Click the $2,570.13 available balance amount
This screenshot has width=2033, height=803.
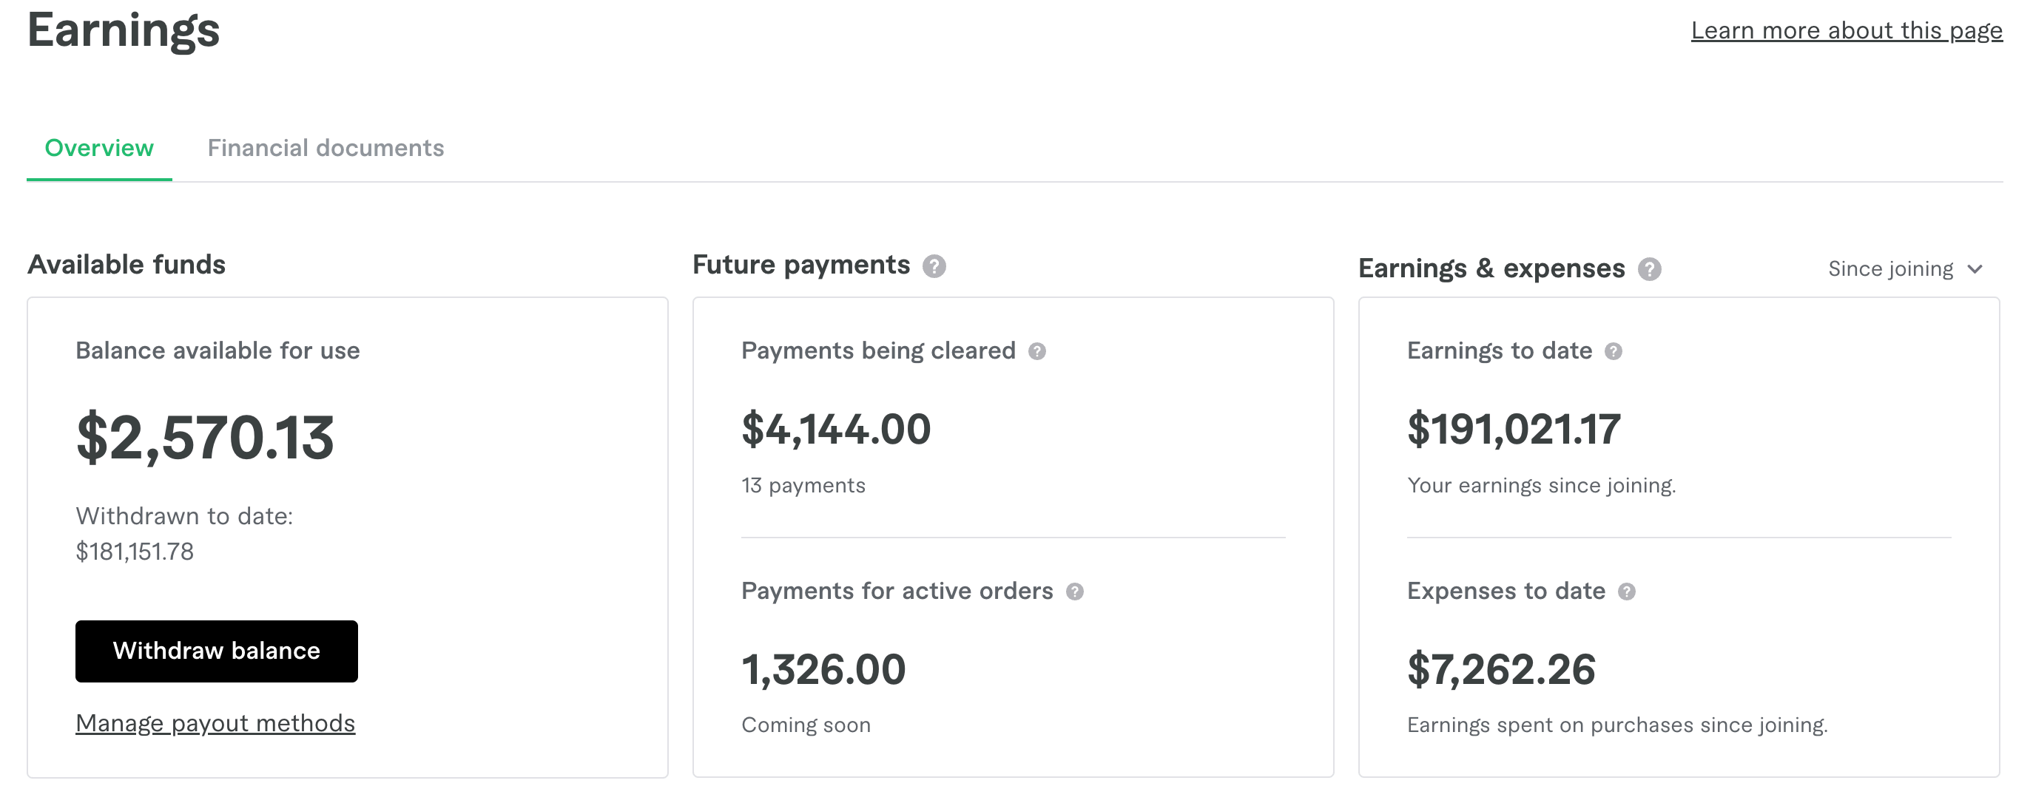pos(205,438)
